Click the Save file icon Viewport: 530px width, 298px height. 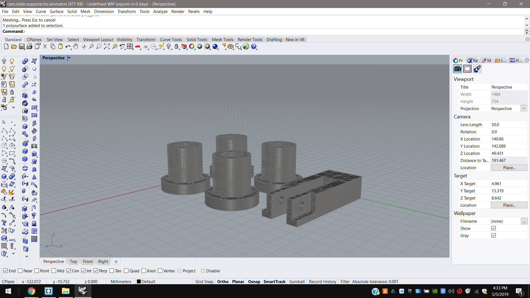click(x=22, y=47)
